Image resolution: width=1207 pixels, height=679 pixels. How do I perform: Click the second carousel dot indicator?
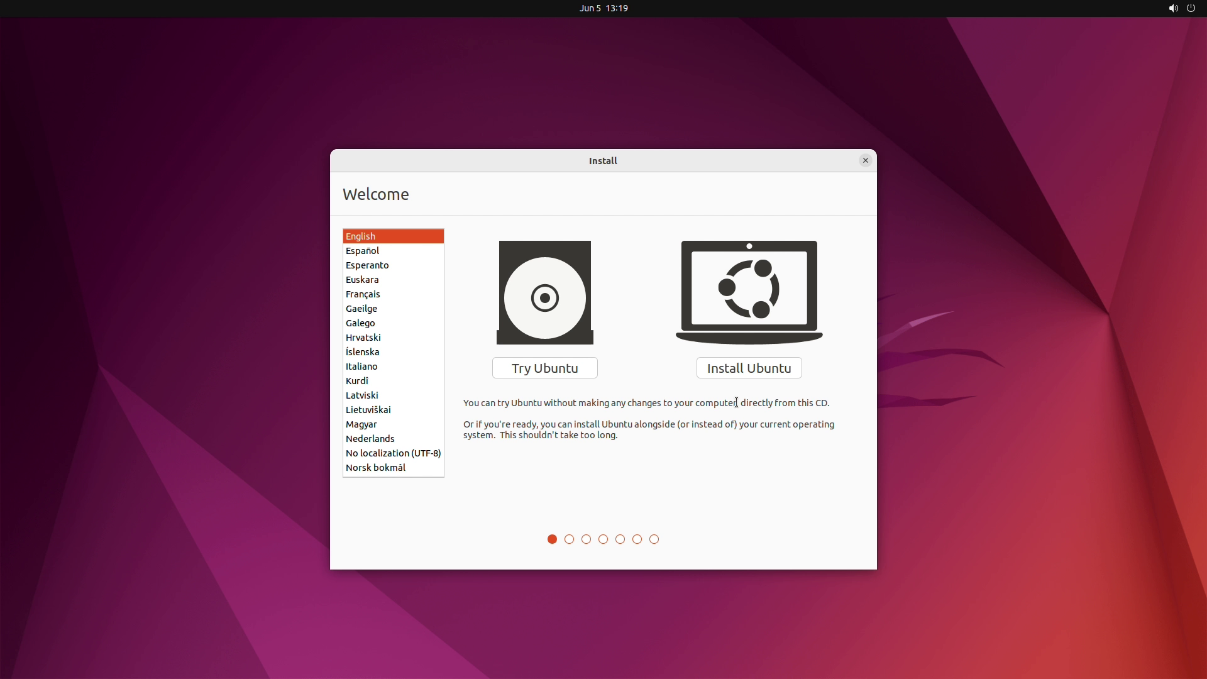coord(569,539)
